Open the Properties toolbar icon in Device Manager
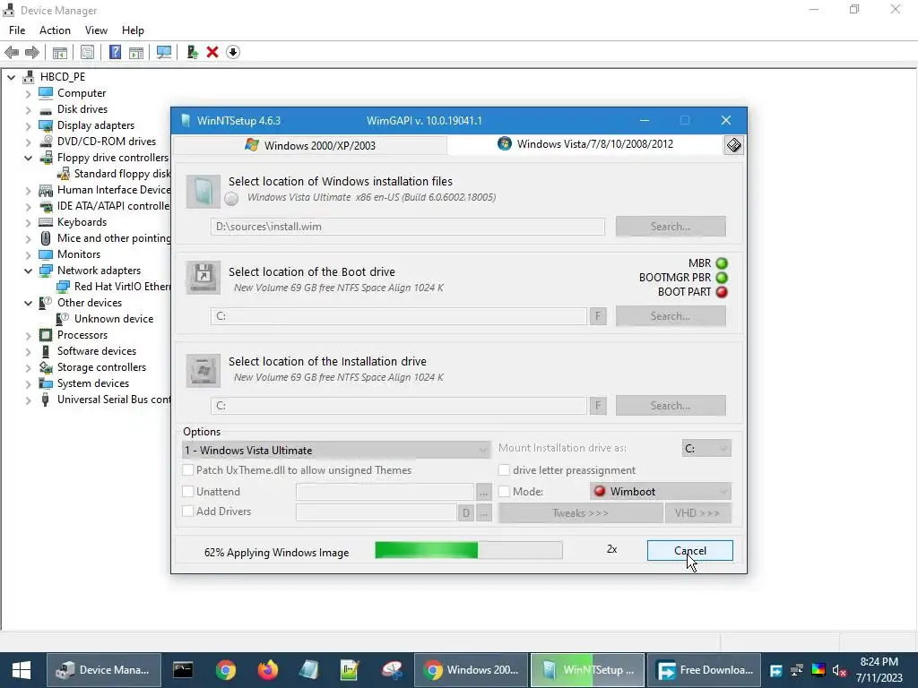 (87, 53)
